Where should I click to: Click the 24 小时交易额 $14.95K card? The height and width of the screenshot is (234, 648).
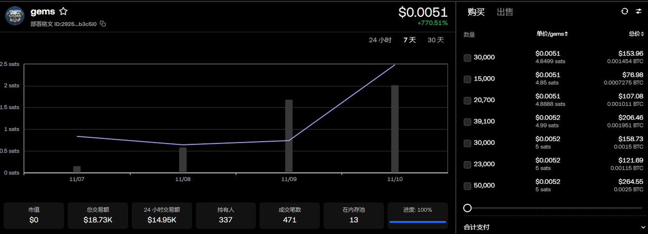point(162,216)
